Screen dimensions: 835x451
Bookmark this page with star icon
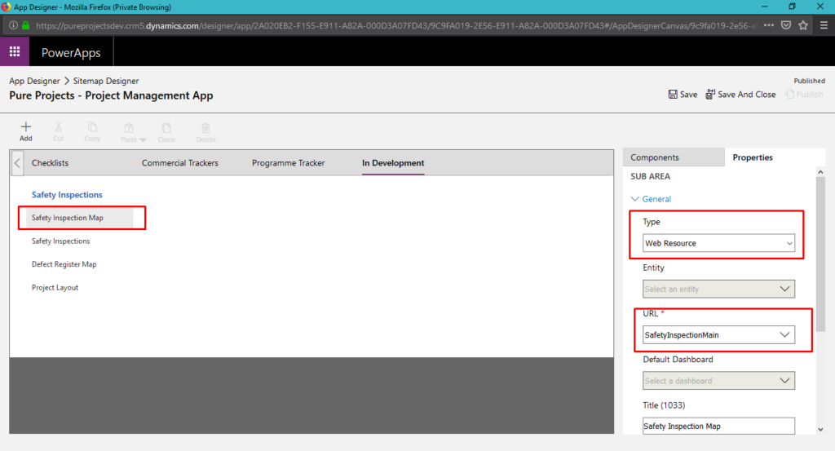803,25
